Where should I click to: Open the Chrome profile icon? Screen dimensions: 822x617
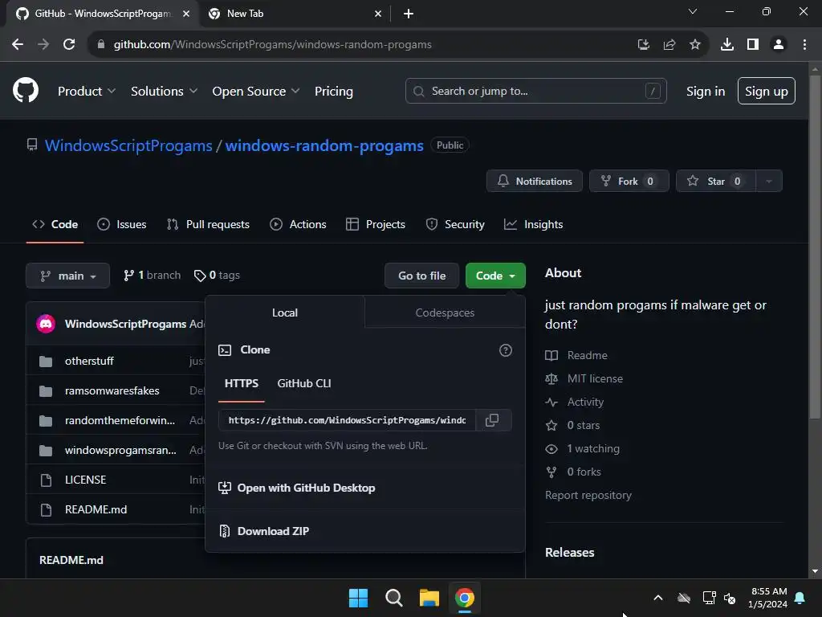point(779,45)
